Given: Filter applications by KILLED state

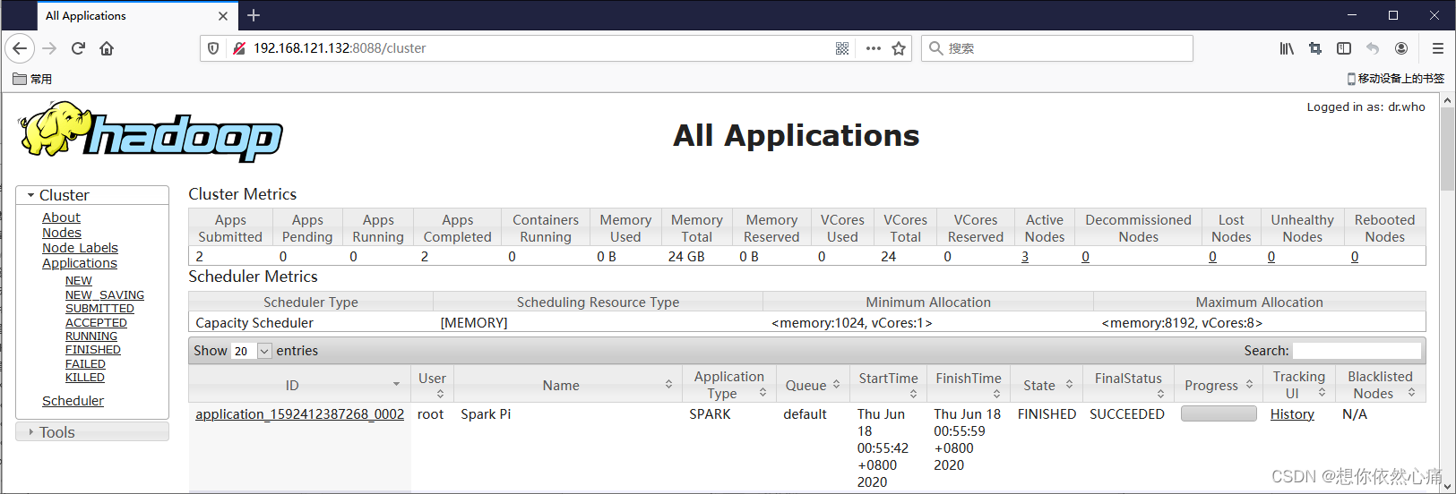Looking at the screenshot, I should pos(85,378).
